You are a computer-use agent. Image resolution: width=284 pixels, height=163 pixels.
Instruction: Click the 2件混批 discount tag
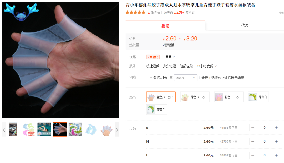click(x=153, y=57)
